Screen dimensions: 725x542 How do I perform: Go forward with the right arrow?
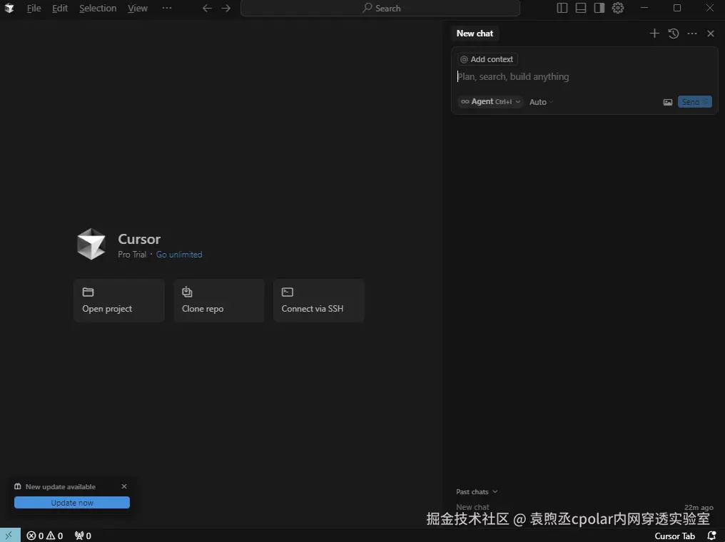pyautogui.click(x=225, y=9)
